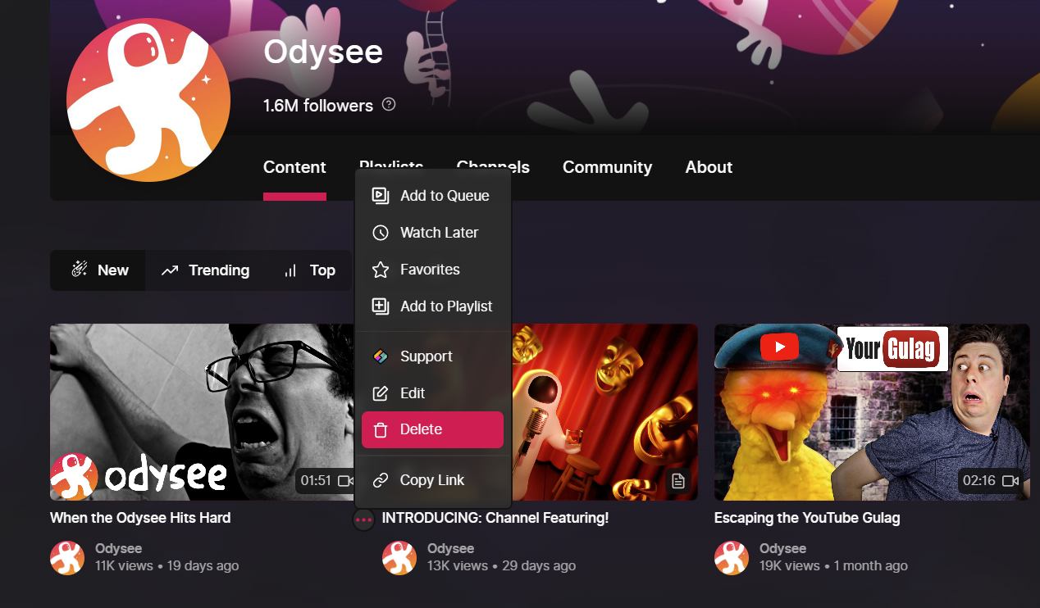Click the Add to Playlist plus icon
The width and height of the screenshot is (1040, 608).
click(x=380, y=306)
